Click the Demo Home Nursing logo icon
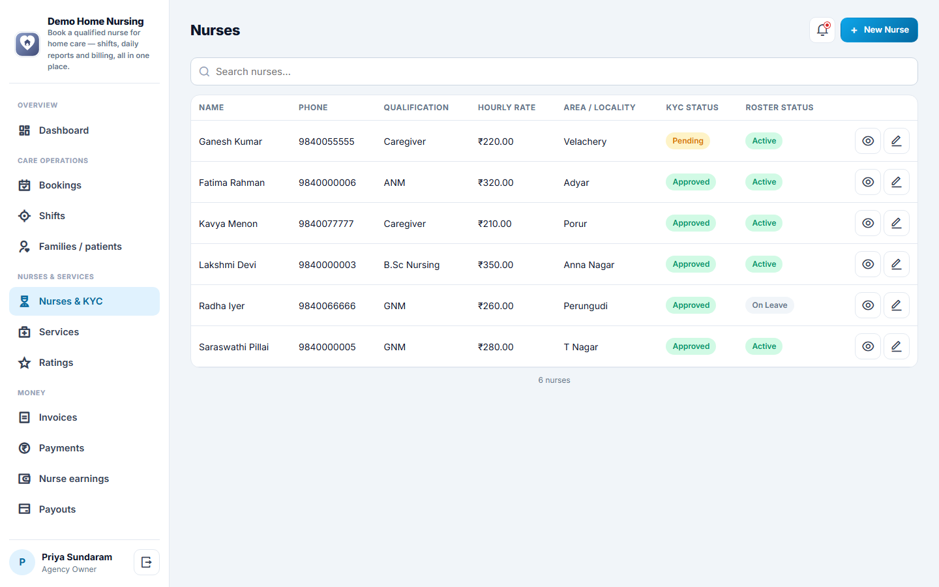This screenshot has width=939, height=587. (x=27, y=44)
